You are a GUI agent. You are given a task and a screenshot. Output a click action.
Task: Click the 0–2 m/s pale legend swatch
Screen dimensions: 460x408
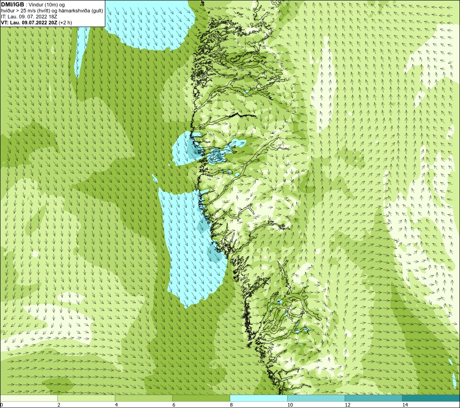click(x=29, y=398)
